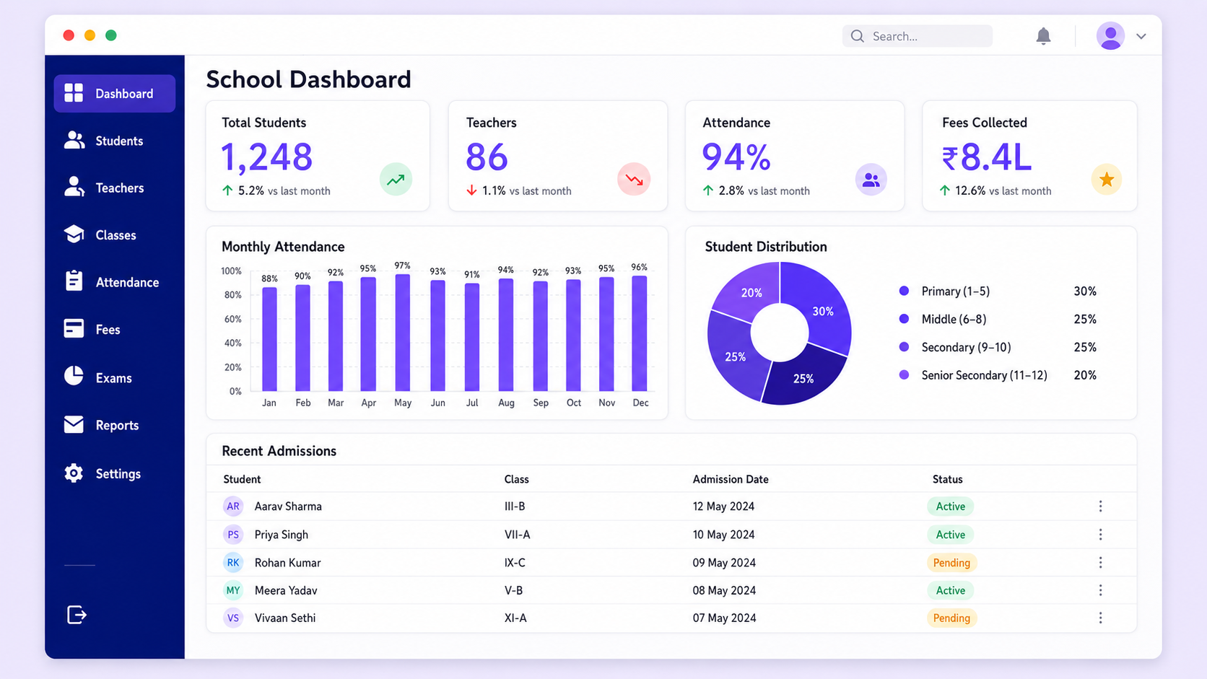
Task: Click the Attendance clipboard icon
Action: (x=74, y=281)
